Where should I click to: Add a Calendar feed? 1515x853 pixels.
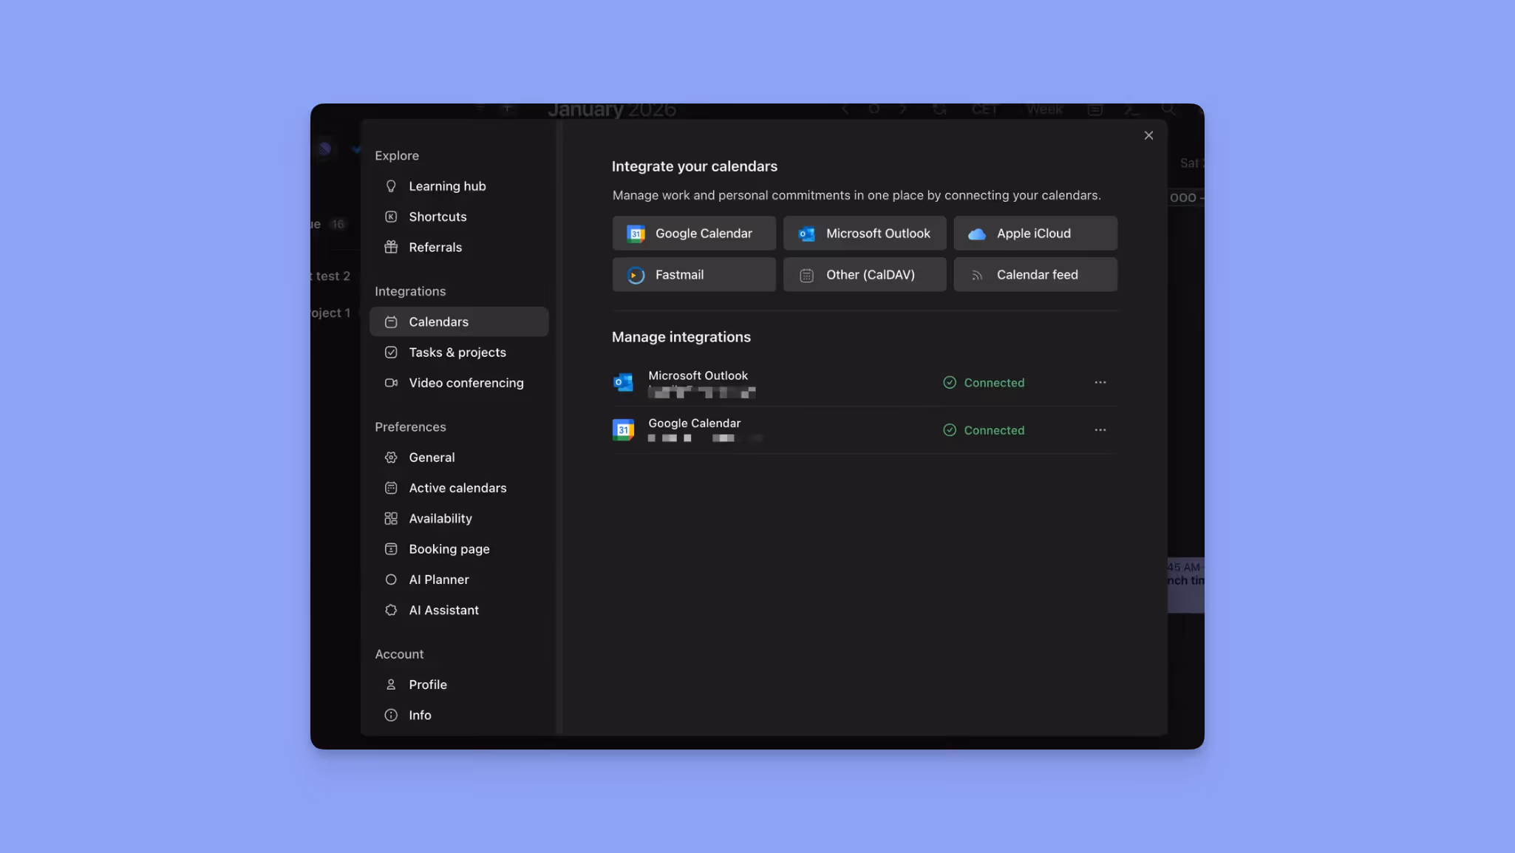[x=1034, y=274]
